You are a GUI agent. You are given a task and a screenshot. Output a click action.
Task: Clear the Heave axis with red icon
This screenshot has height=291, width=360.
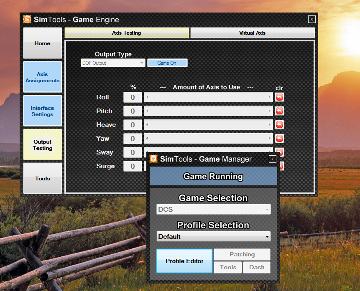279,125
